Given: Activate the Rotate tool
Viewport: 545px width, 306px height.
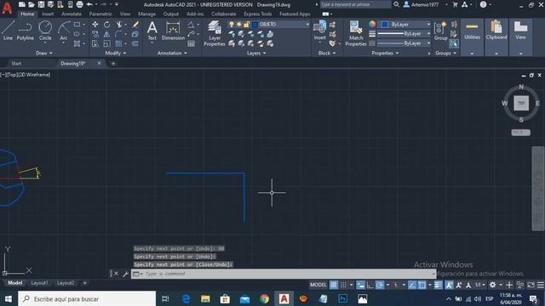Looking at the screenshot, I should [x=106, y=25].
